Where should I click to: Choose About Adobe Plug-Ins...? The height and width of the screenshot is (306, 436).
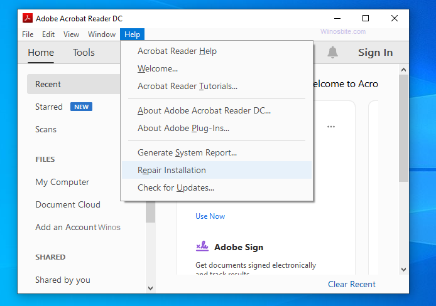point(217,128)
